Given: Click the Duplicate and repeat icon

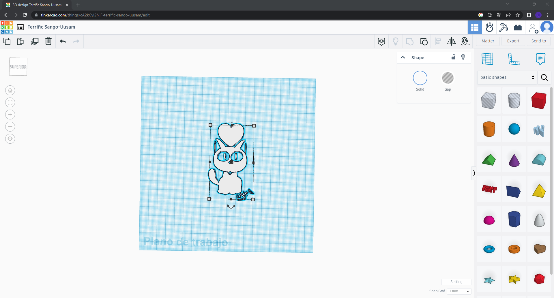Looking at the screenshot, I should (x=35, y=41).
